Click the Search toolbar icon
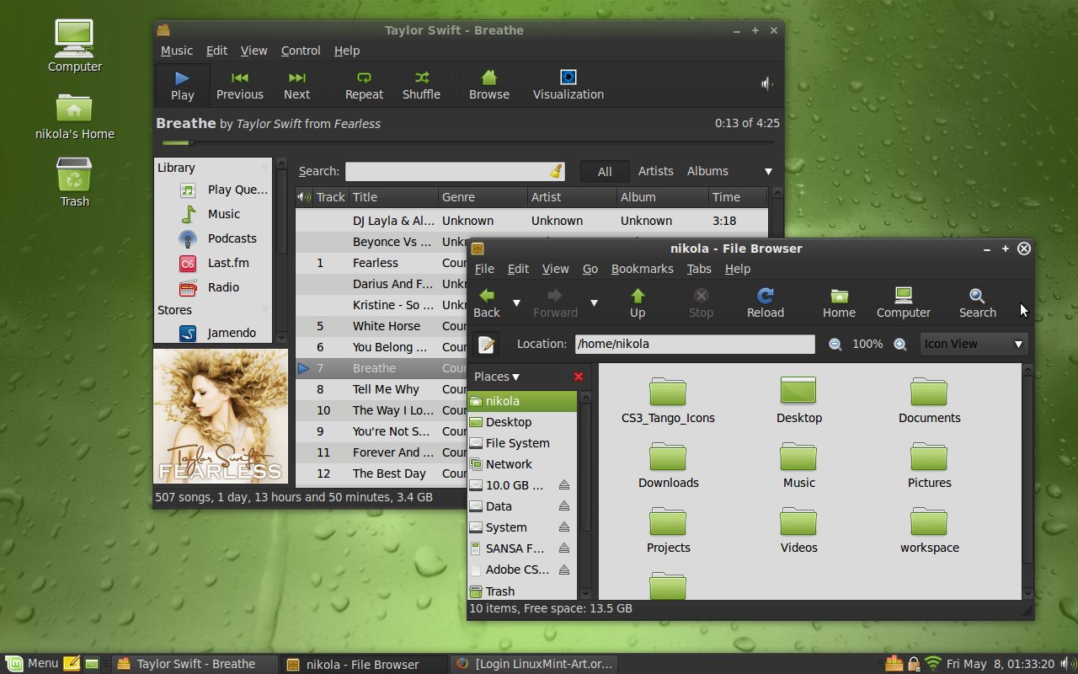 pyautogui.click(x=977, y=303)
